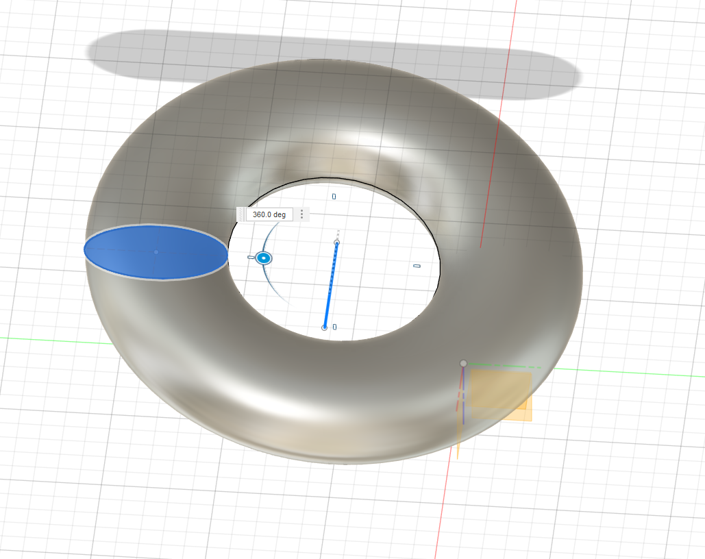Viewport: 705px width, 559px height.
Task: Click the center point of the blue profile
Action: [x=156, y=252]
